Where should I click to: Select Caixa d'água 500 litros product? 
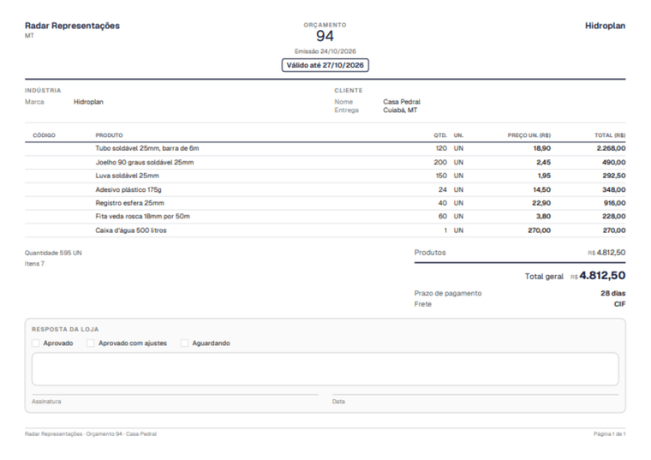pos(131,230)
